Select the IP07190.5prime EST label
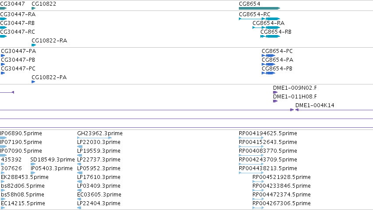The width and height of the screenshot is (373, 210). (21, 142)
